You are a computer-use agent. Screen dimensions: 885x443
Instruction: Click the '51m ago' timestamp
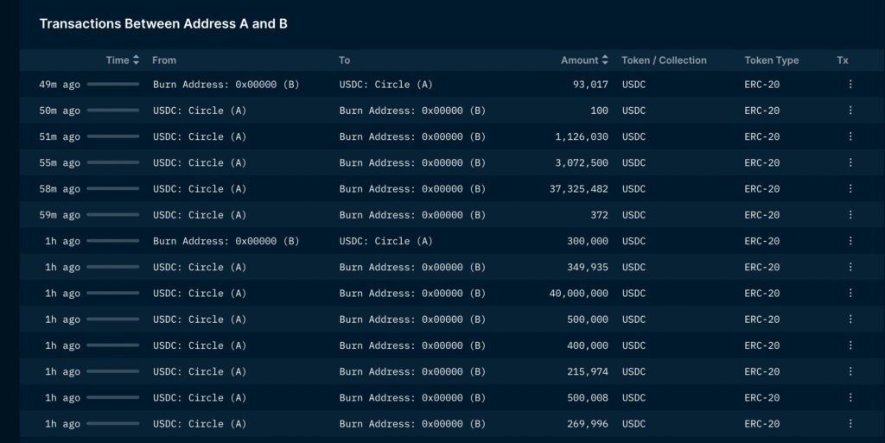[x=60, y=136]
